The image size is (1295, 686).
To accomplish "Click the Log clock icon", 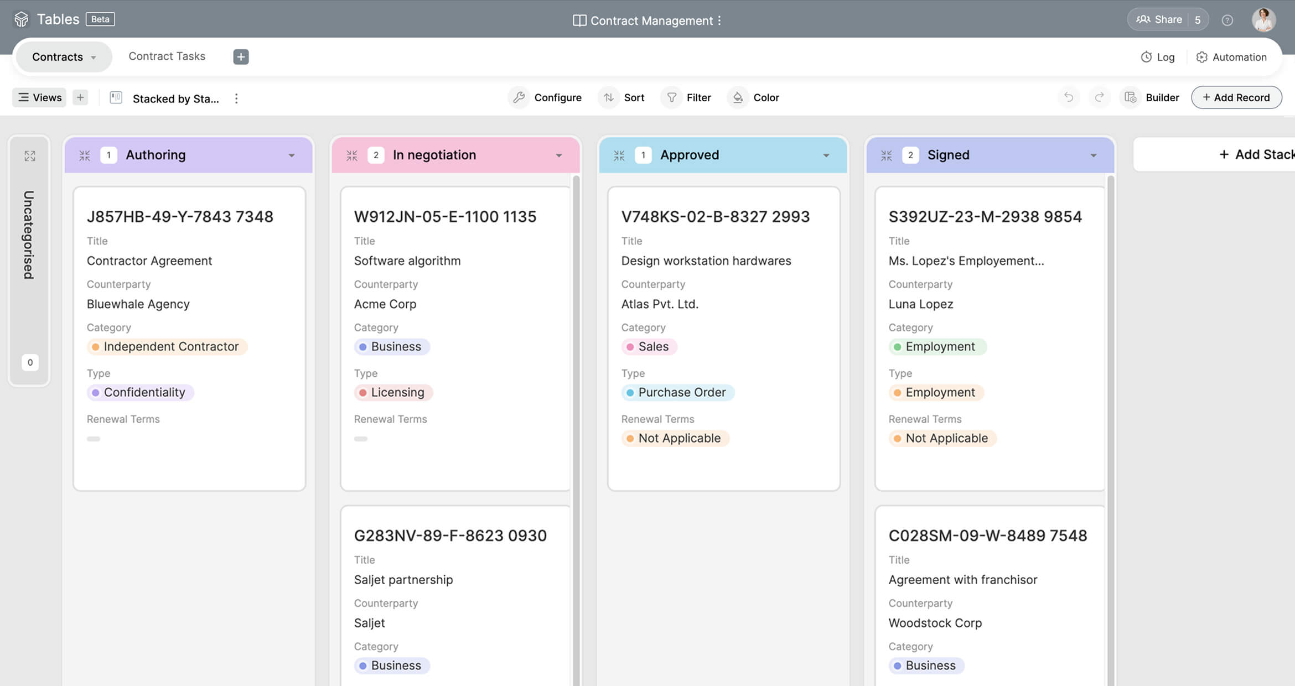I will pos(1146,57).
